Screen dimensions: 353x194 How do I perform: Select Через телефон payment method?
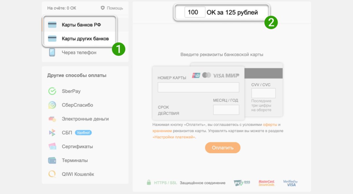(79, 52)
